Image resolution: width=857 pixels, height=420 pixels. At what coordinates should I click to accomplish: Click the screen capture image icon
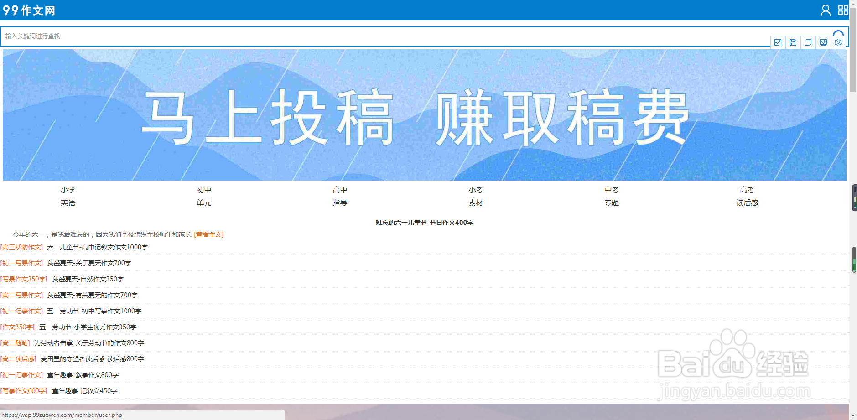[x=823, y=42]
